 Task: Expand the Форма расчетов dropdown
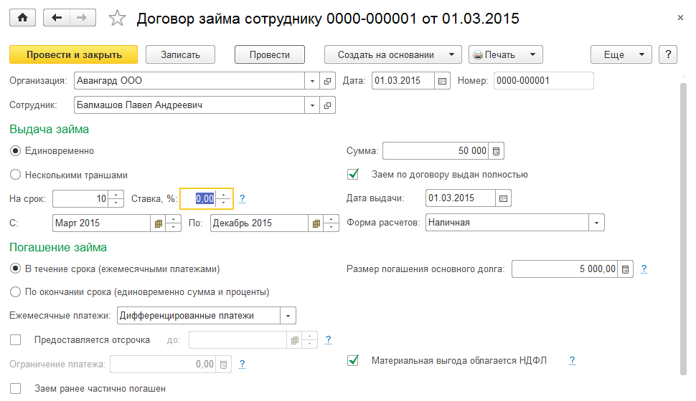597,223
